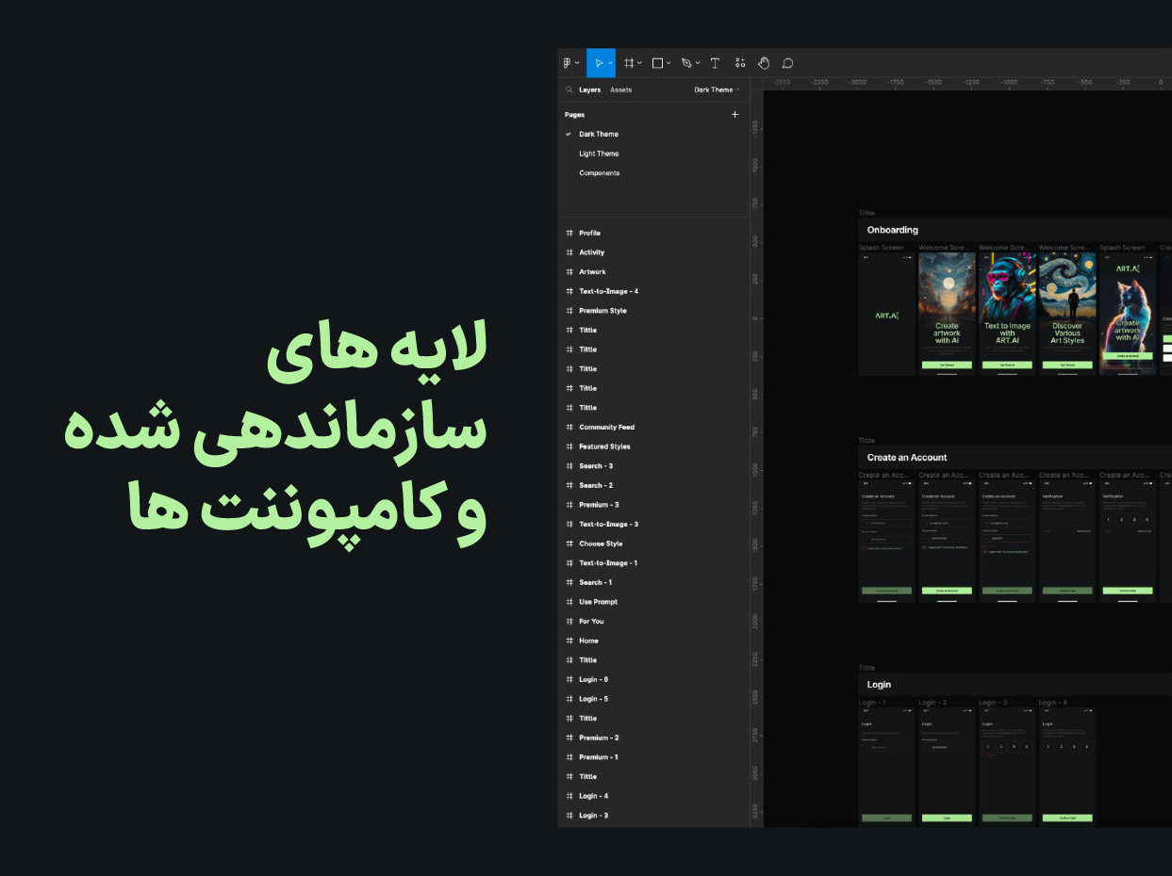Screen dimensions: 1172x876
Task: Open the Figma main menu
Action: pos(569,63)
